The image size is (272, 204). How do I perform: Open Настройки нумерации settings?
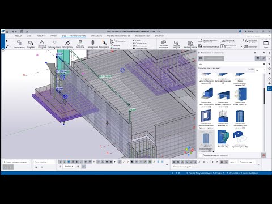250,41
